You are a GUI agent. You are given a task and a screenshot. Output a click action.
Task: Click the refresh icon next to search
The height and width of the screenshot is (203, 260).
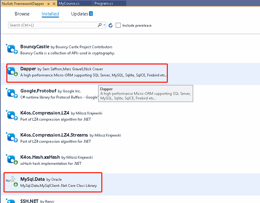click(x=111, y=25)
